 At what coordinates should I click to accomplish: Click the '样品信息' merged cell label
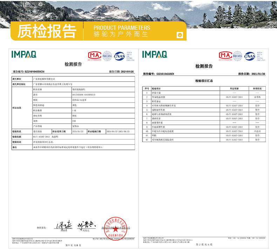click(17, 108)
